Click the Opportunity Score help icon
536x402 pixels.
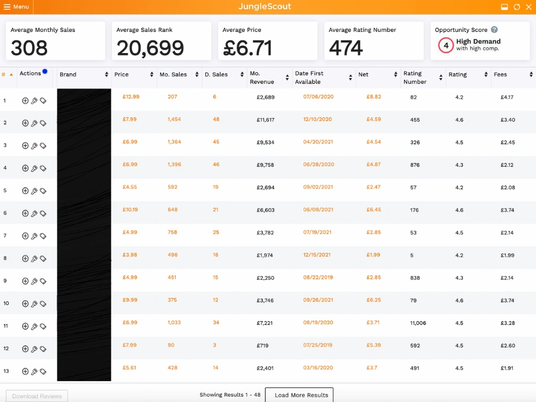pos(494,29)
